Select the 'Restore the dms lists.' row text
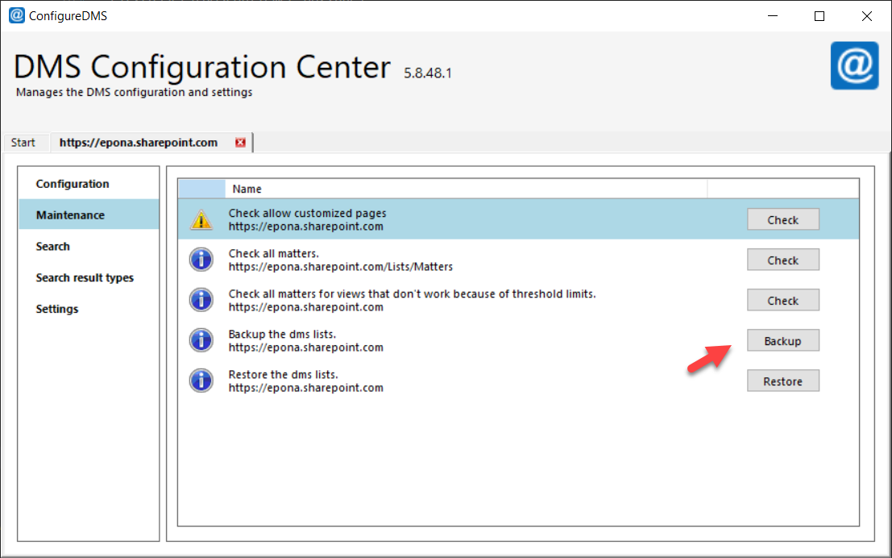Viewport: 892px width, 558px height. [284, 375]
